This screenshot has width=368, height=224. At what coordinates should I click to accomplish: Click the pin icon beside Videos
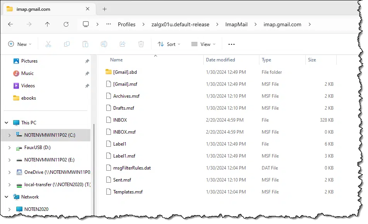[87, 86]
